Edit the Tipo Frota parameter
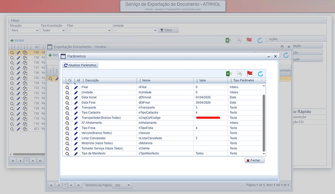The width and height of the screenshot is (335, 194). pyautogui.click(x=76, y=128)
